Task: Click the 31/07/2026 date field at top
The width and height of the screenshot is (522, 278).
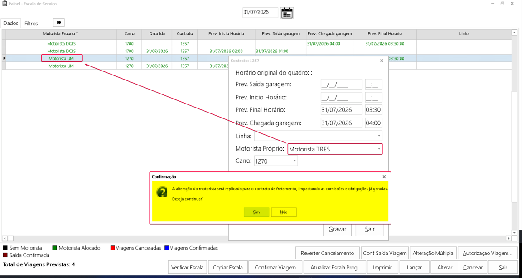Action: point(261,13)
